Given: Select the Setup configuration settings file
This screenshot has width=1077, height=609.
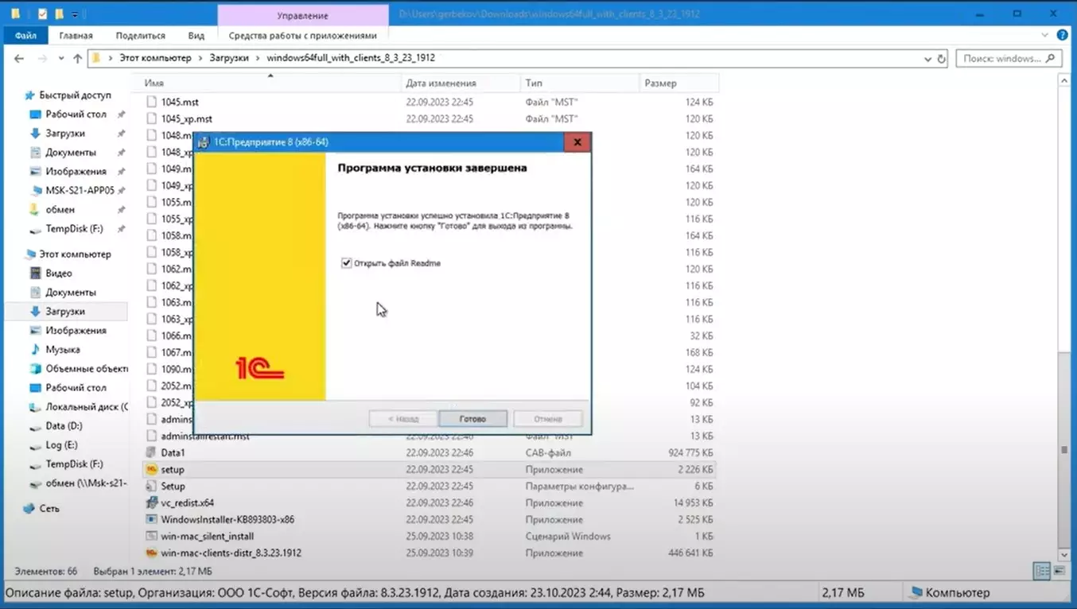Looking at the screenshot, I should (173, 486).
